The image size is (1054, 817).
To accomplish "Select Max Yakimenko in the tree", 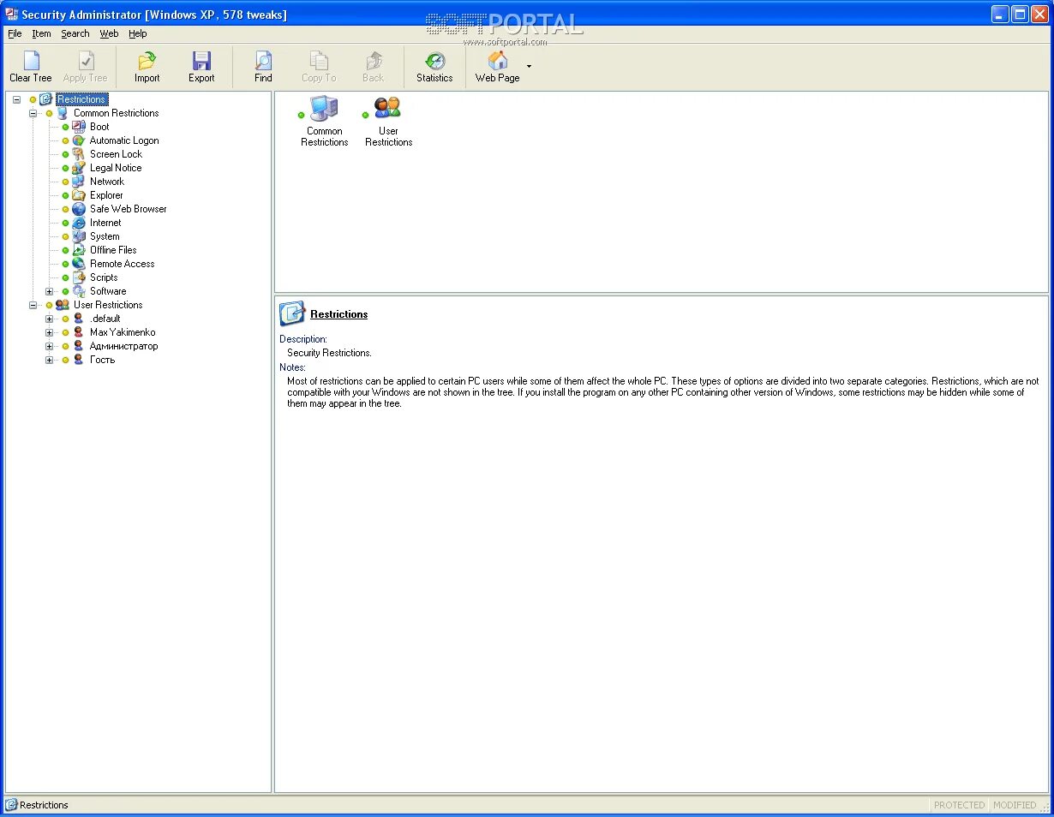I will point(123,332).
